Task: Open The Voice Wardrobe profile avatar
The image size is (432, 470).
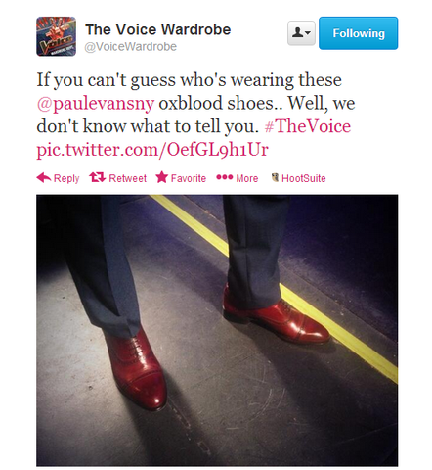Action: 56,36
